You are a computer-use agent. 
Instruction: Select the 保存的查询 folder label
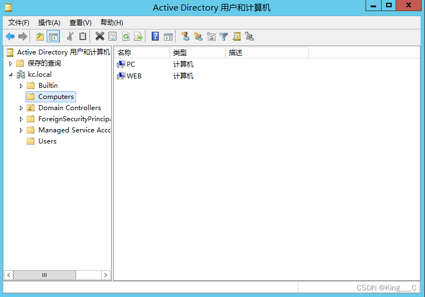tap(44, 63)
